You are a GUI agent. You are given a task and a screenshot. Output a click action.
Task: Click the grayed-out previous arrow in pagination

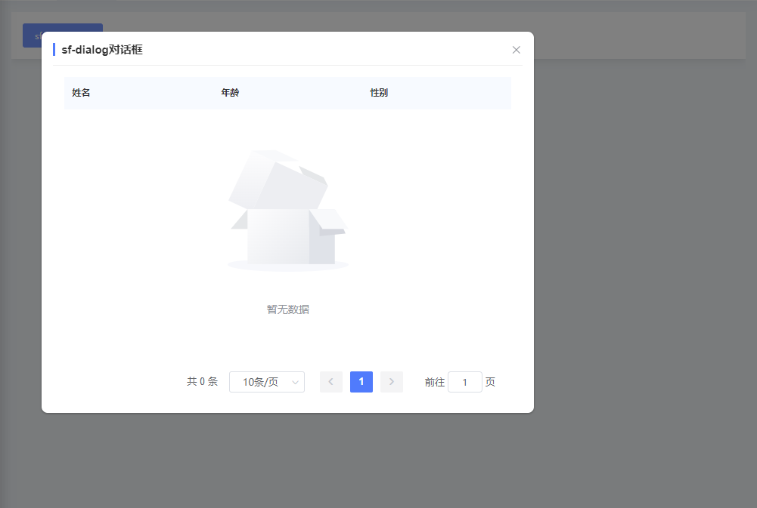click(330, 382)
